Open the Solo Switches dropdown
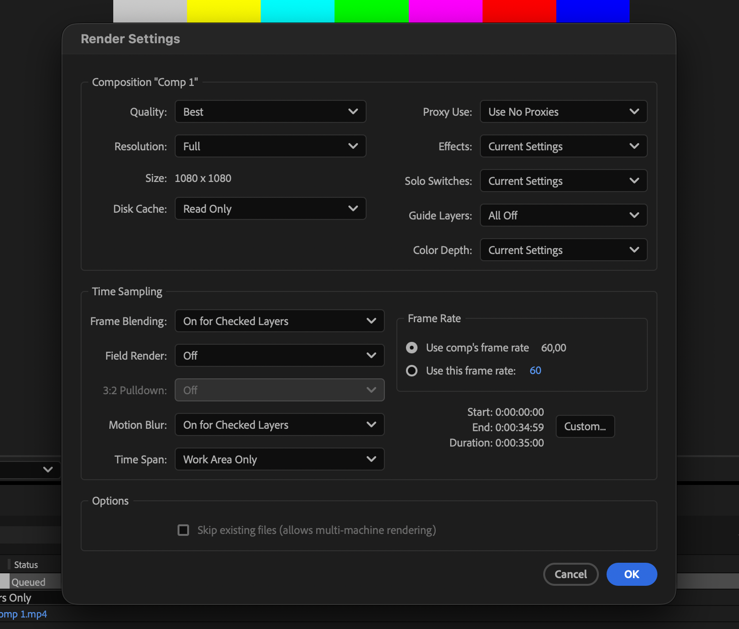The image size is (739, 629). [564, 181]
